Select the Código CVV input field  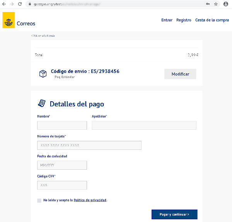62,185
